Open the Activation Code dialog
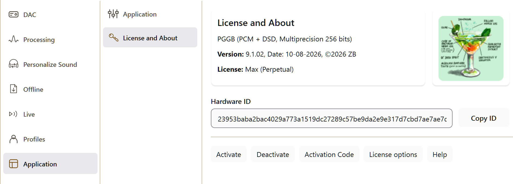513x184 pixels. pyautogui.click(x=329, y=154)
